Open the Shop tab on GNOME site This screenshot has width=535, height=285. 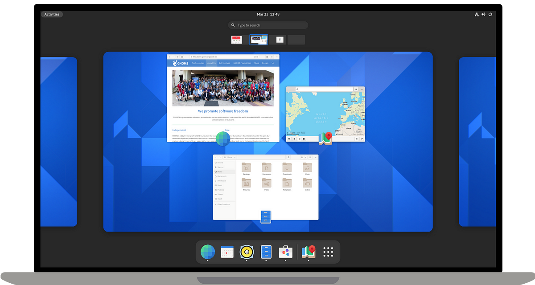click(x=256, y=63)
